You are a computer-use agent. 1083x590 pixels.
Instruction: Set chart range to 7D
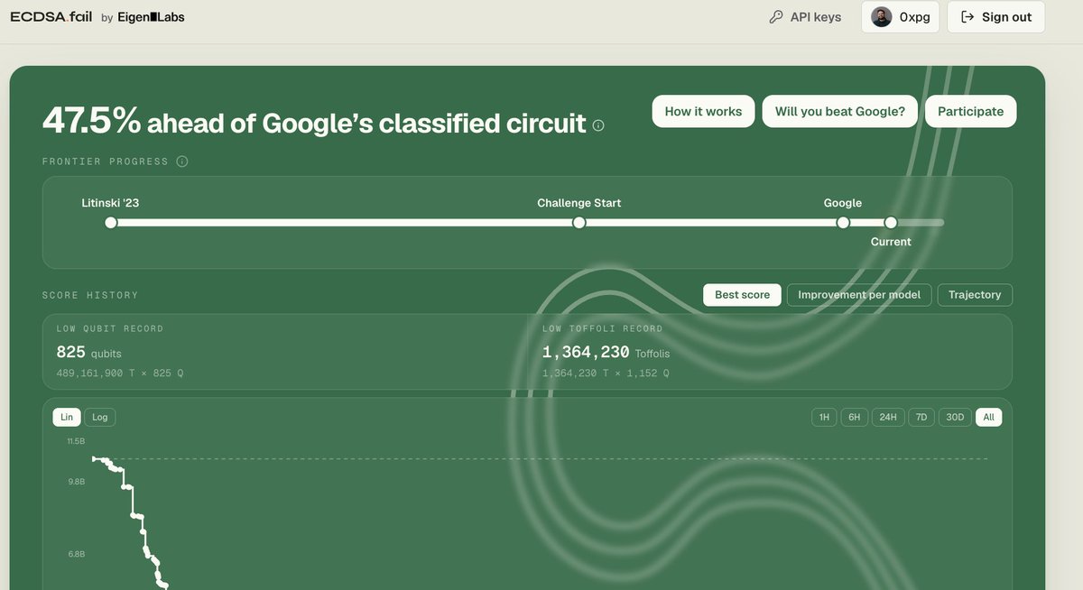(921, 417)
